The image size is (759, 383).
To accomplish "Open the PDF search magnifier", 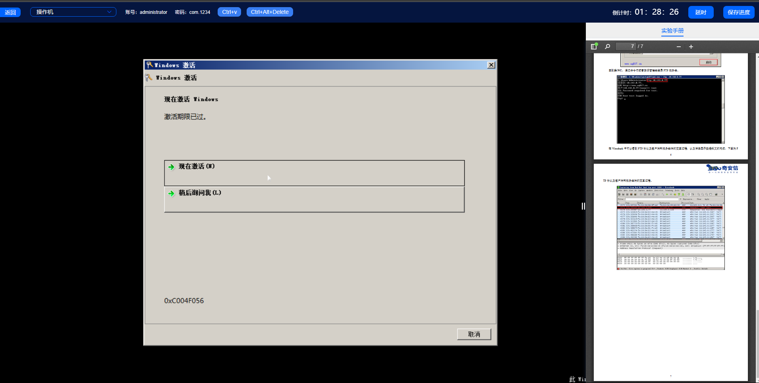I will [607, 46].
